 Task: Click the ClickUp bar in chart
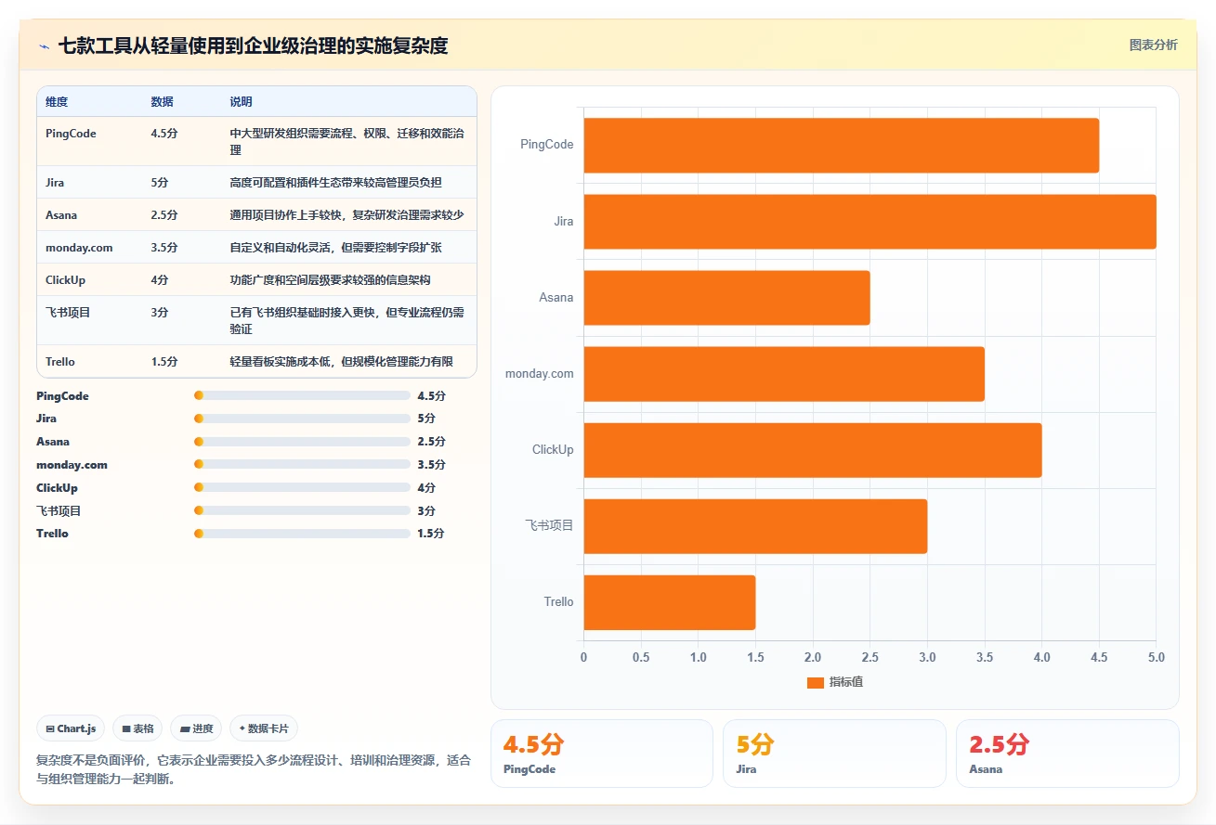[x=812, y=449]
